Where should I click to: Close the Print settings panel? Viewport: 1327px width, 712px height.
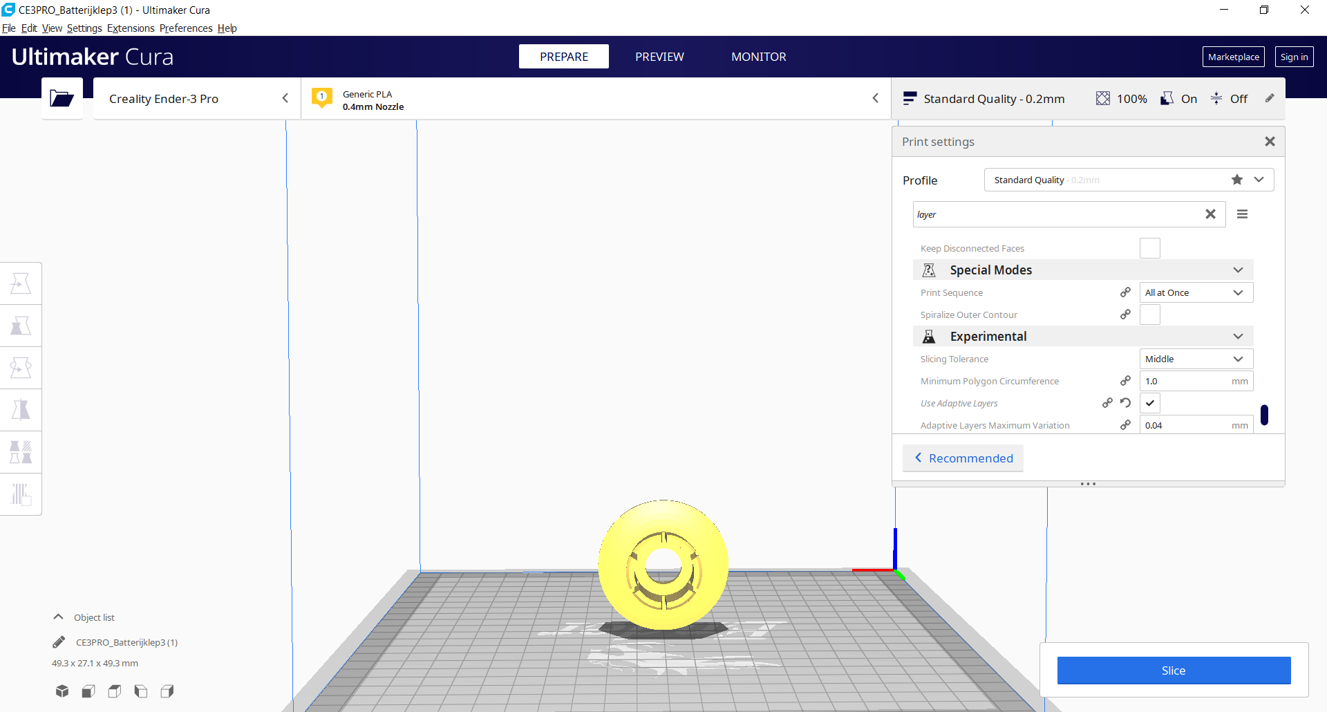point(1270,142)
